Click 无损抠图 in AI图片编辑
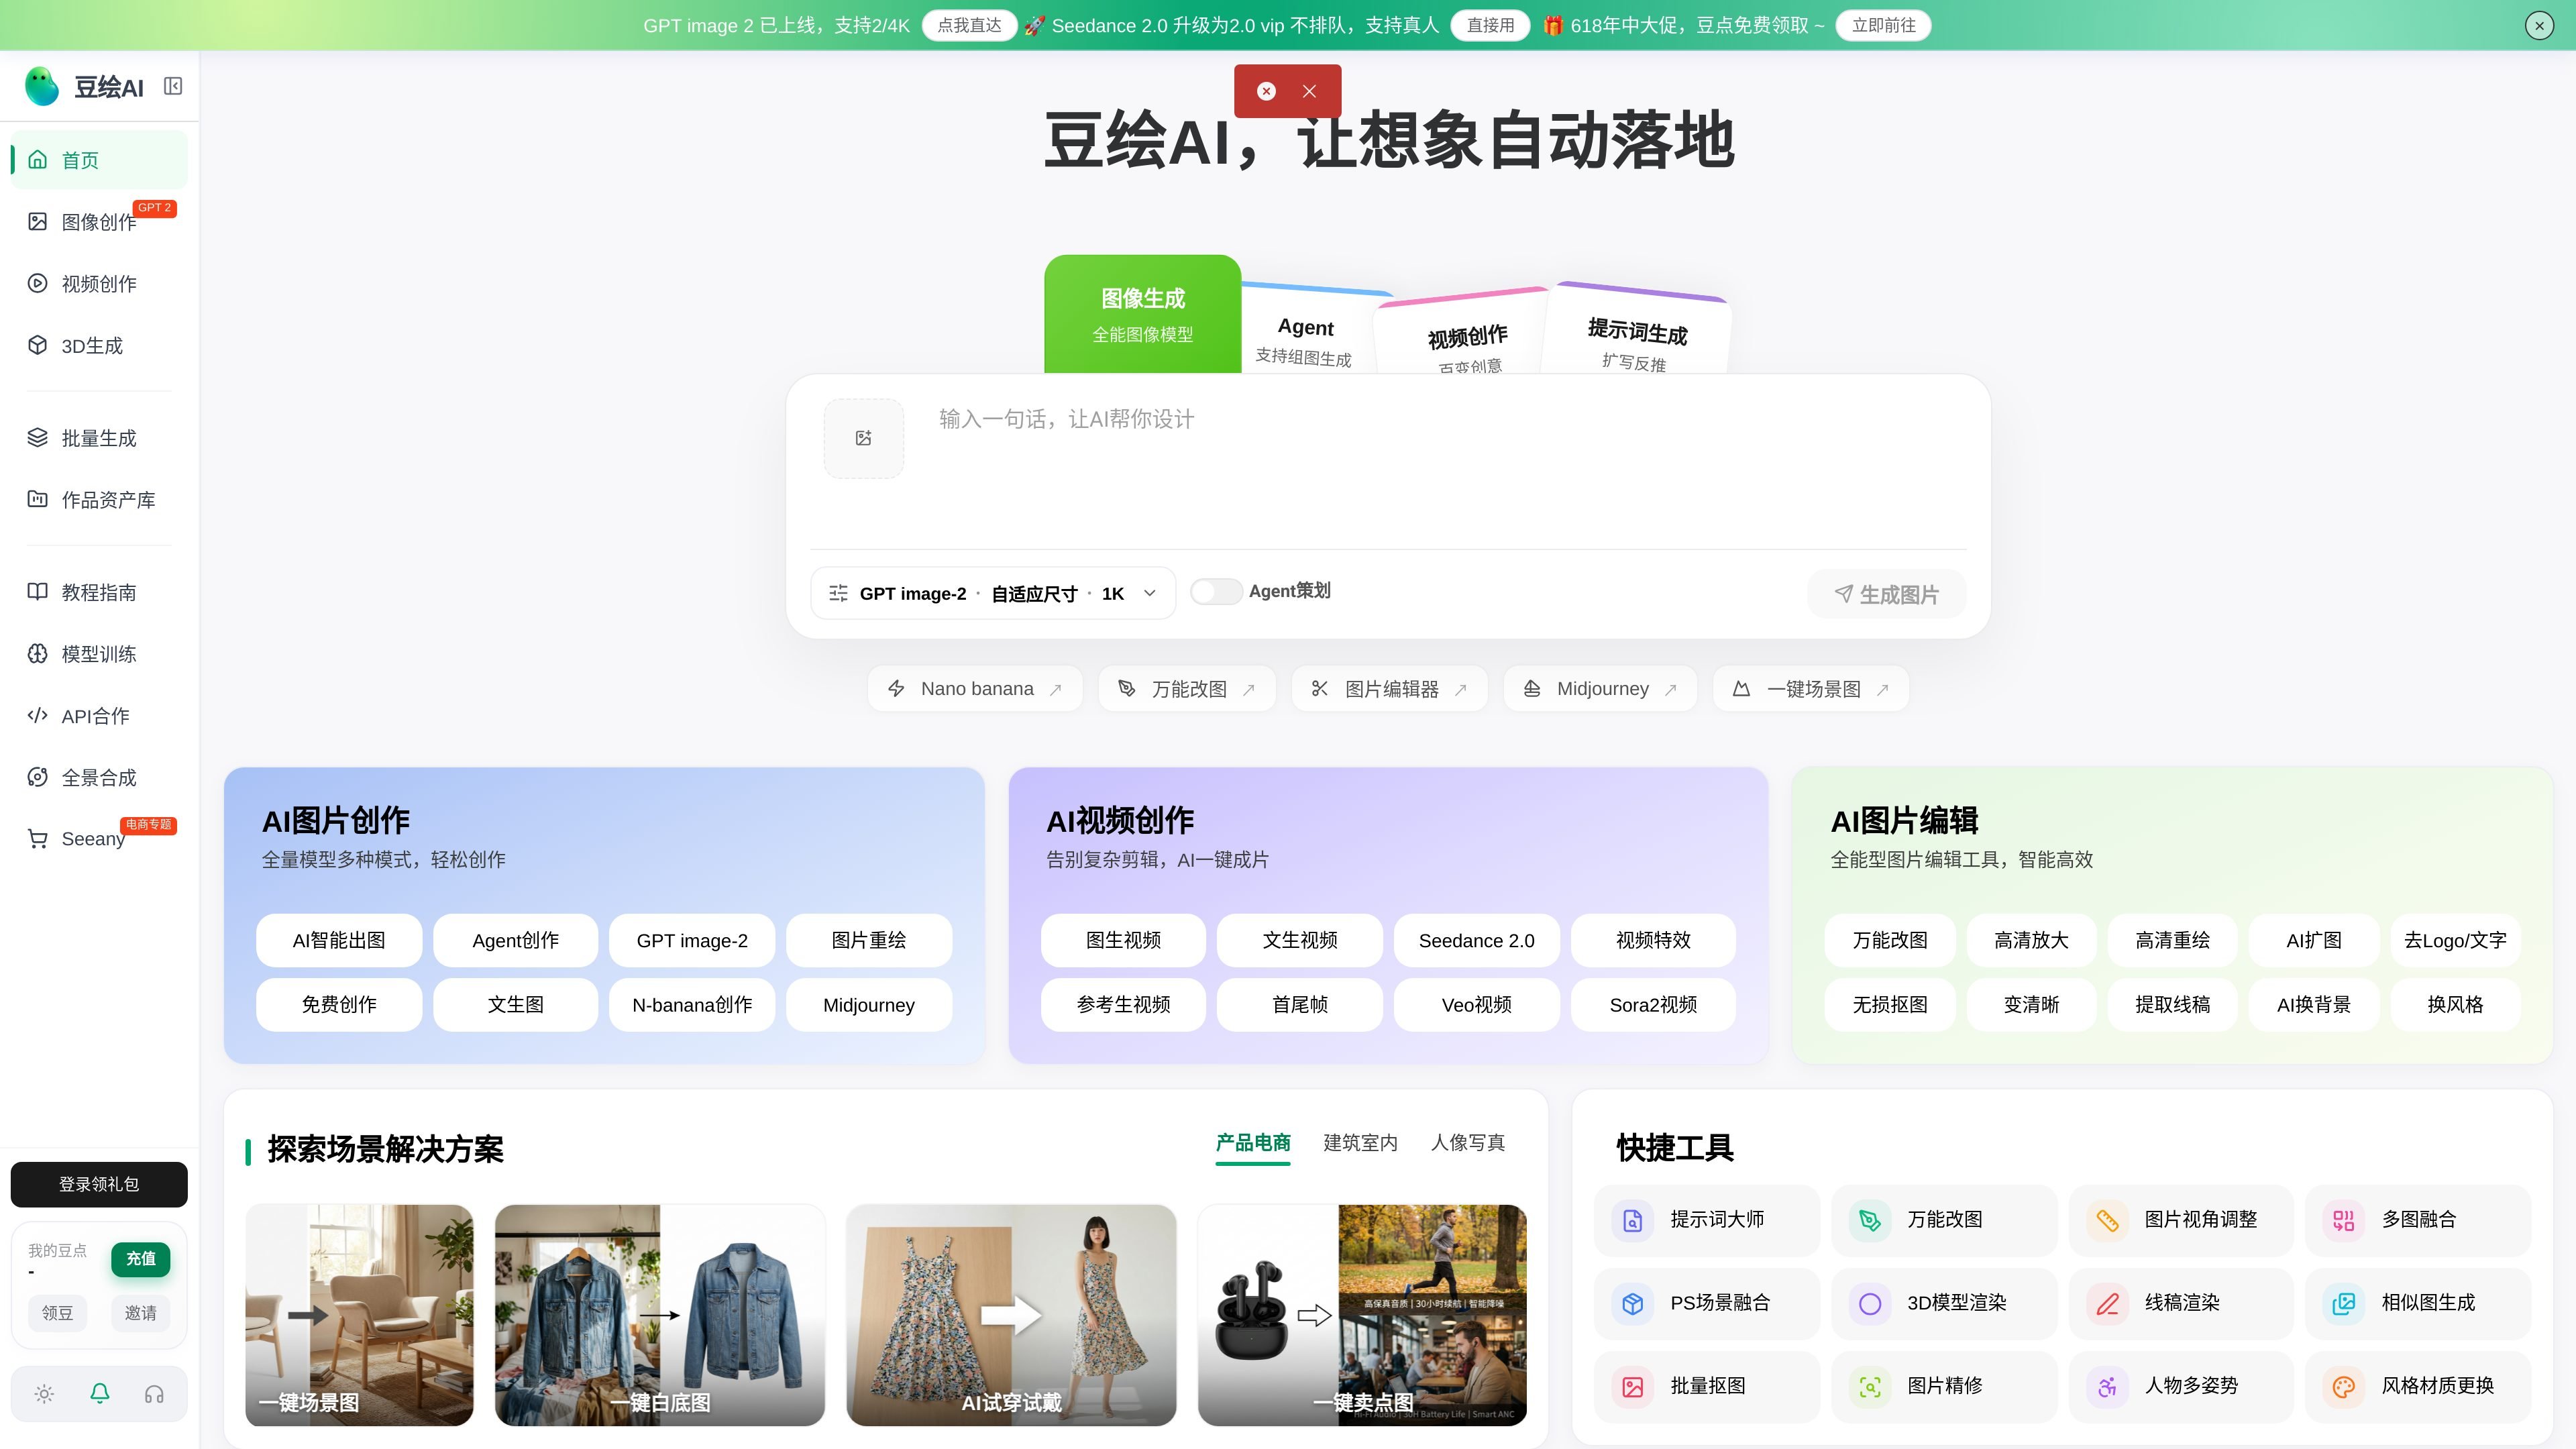The width and height of the screenshot is (2576, 1449). point(1890,1005)
